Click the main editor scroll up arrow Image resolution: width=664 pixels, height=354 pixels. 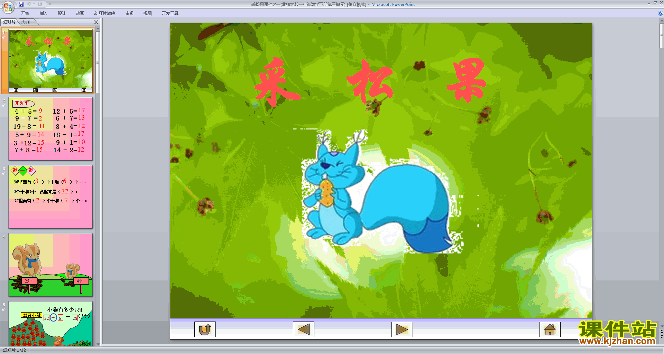[662, 21]
